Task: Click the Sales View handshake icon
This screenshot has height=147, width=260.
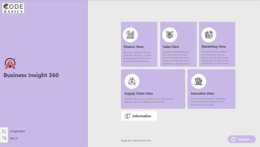Action: point(170,35)
